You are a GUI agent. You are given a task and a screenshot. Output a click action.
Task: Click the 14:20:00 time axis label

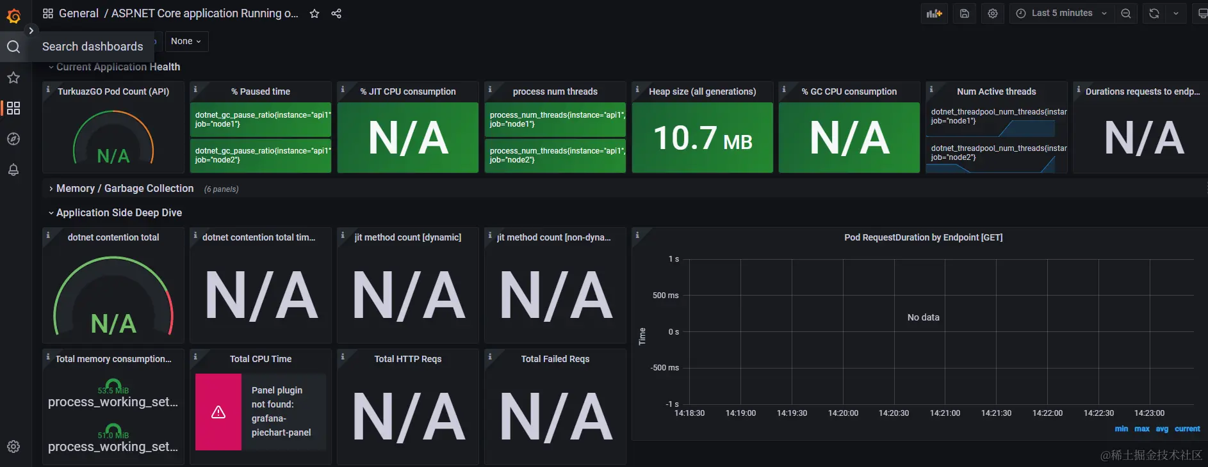[x=843, y=413]
